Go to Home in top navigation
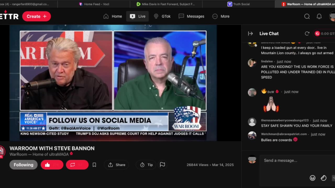 tap(113, 16)
